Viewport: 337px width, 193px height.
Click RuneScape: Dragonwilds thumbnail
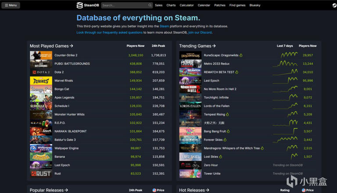(x=190, y=55)
